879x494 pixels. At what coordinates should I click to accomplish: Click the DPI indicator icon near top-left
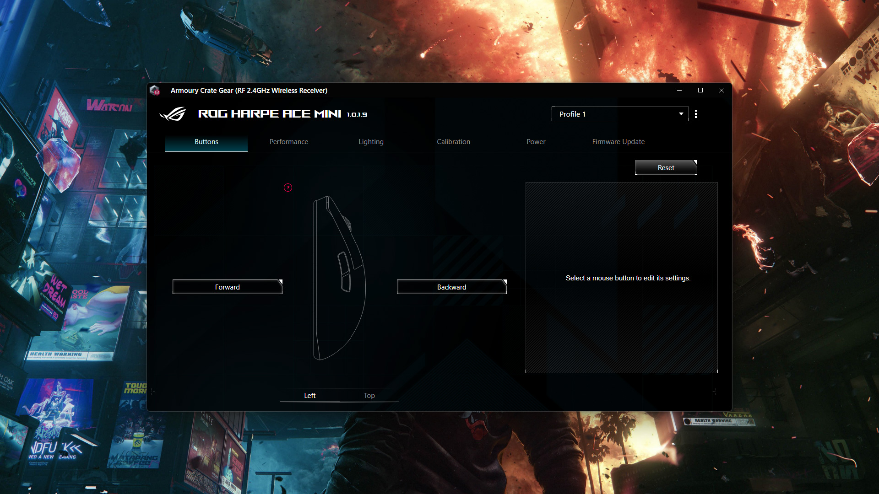coord(288,188)
